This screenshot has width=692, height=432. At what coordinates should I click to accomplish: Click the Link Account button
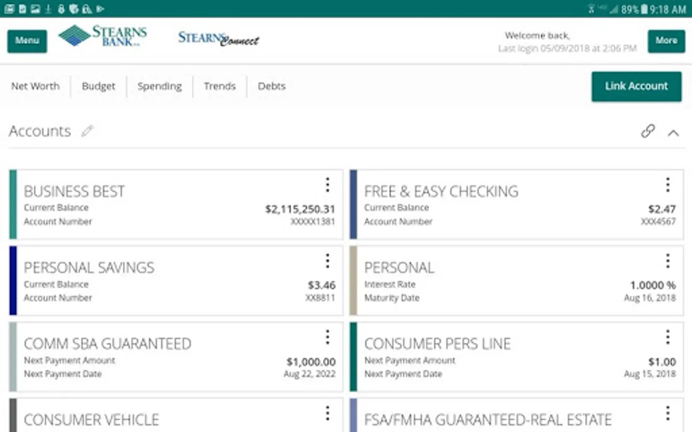click(636, 86)
